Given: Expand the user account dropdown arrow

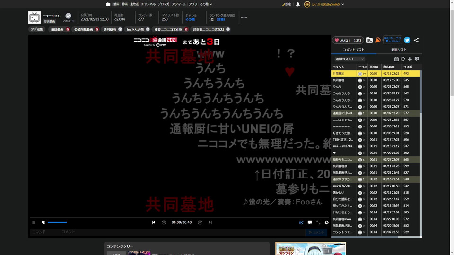Looking at the screenshot, I should [343, 4].
